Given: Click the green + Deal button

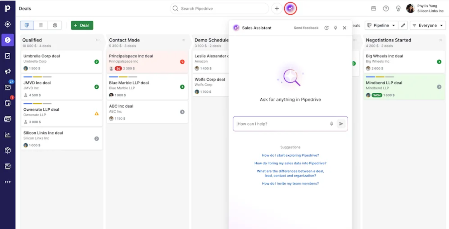Looking at the screenshot, I should (x=82, y=25).
